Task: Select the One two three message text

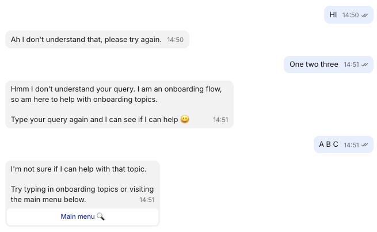Action: click(314, 64)
